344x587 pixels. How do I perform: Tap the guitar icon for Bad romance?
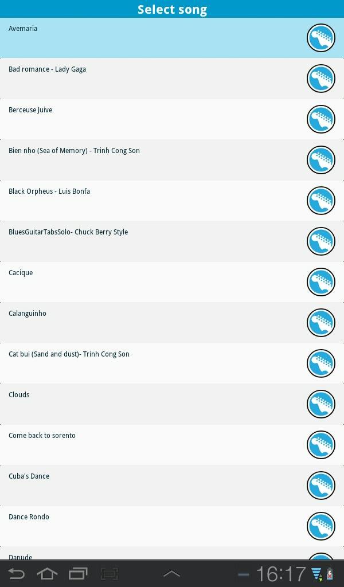point(321,79)
